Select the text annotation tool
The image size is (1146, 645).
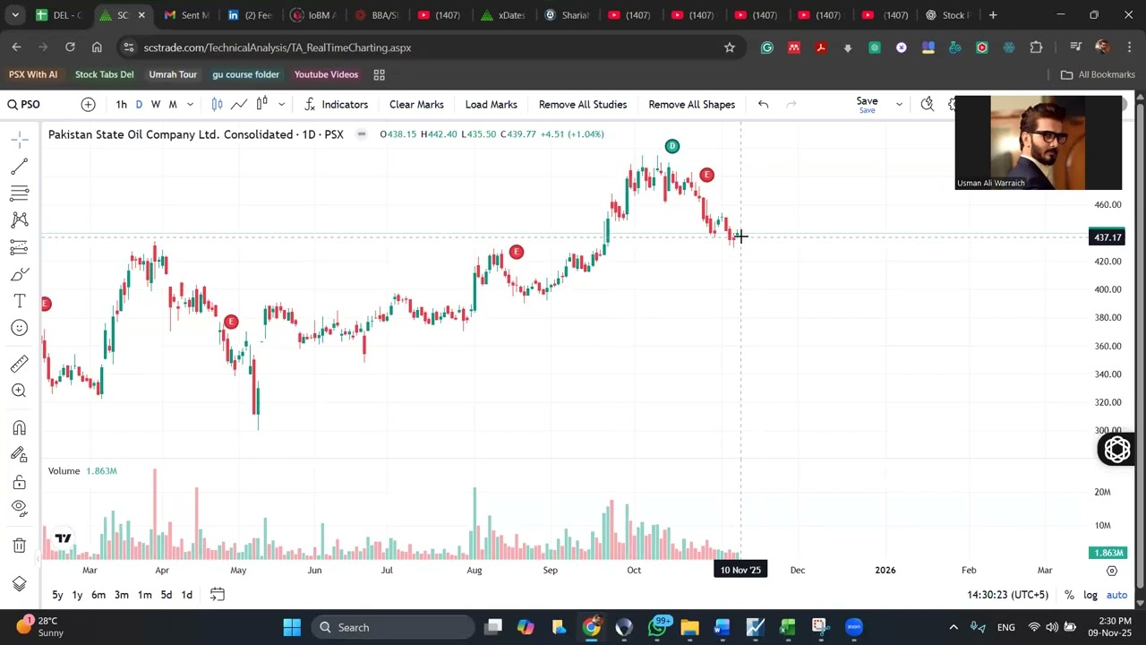pyautogui.click(x=19, y=301)
